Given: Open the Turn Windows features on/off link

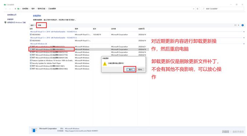Looking at the screenshot, I should coord(16,22).
